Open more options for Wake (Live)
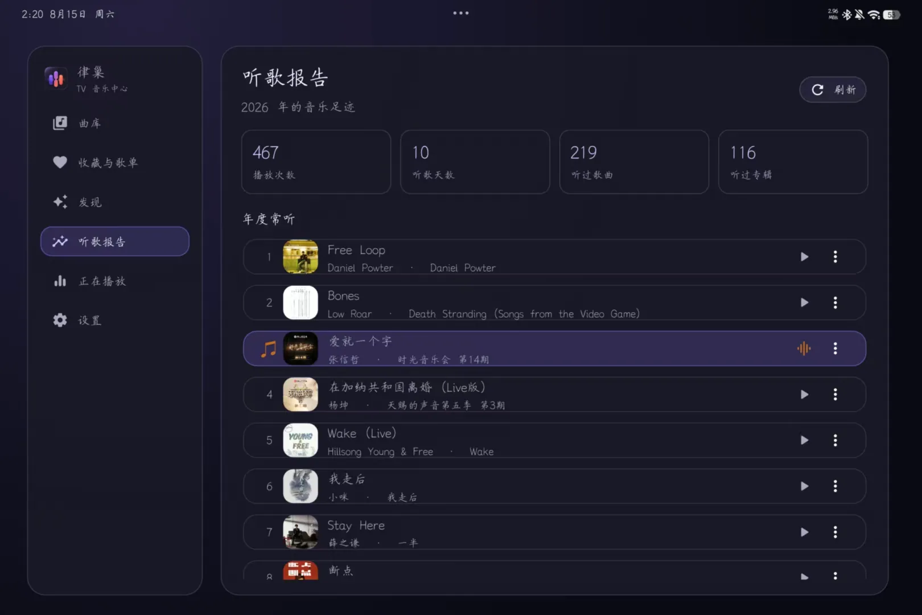Image resolution: width=922 pixels, height=615 pixels. coord(835,440)
